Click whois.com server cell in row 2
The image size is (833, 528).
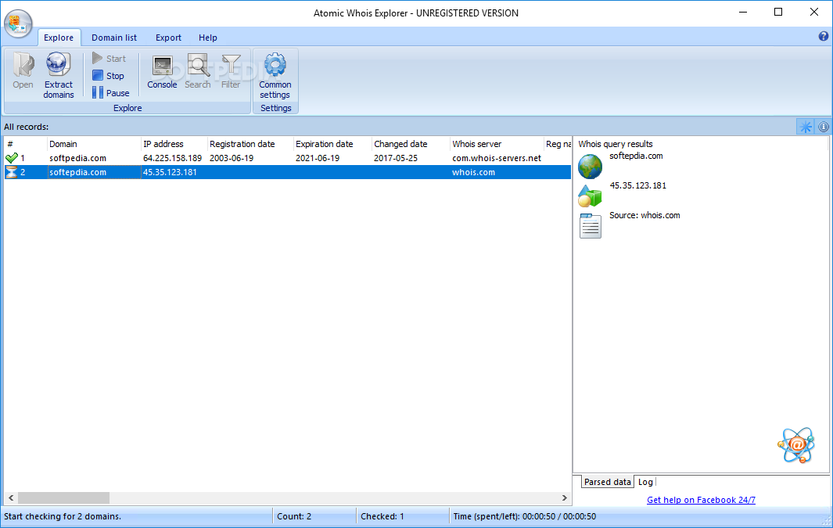(x=473, y=172)
